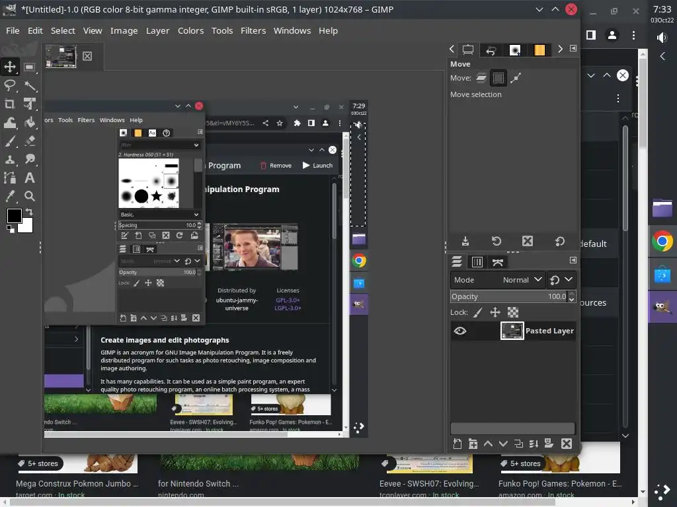Activate the Crop tool
The height and width of the screenshot is (507, 677).
(x=9, y=104)
